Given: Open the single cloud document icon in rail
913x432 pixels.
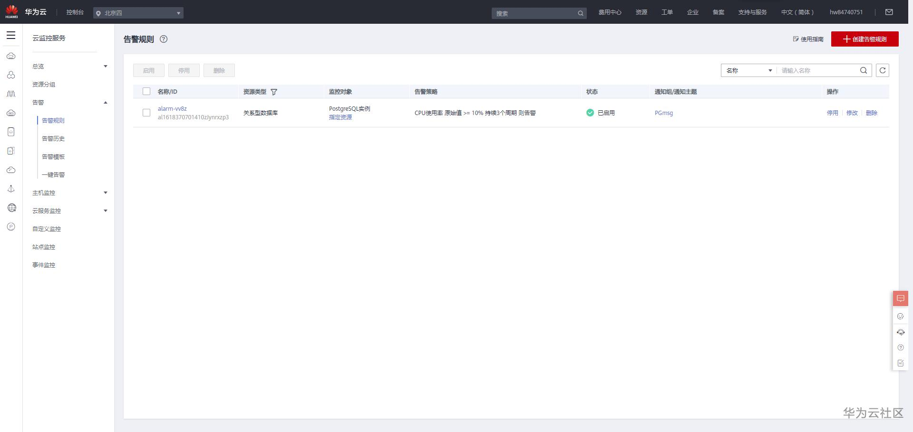Looking at the screenshot, I should [11, 132].
